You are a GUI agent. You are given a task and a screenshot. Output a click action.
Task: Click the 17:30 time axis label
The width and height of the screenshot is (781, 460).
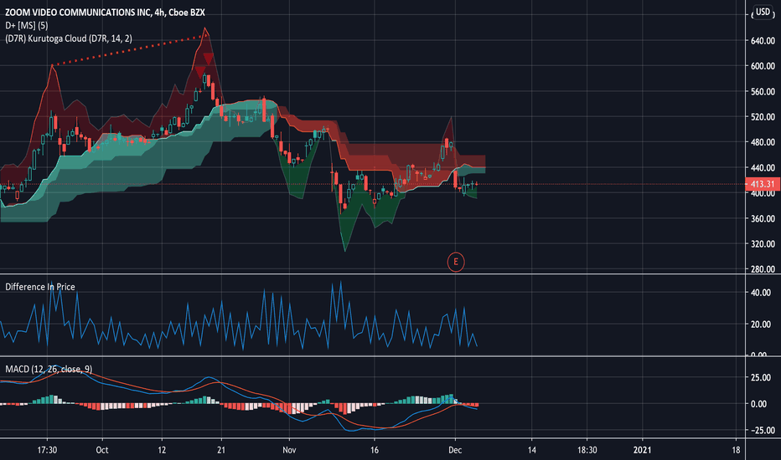point(47,450)
